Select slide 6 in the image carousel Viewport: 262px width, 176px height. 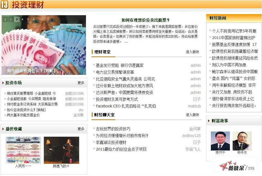(34, 20)
